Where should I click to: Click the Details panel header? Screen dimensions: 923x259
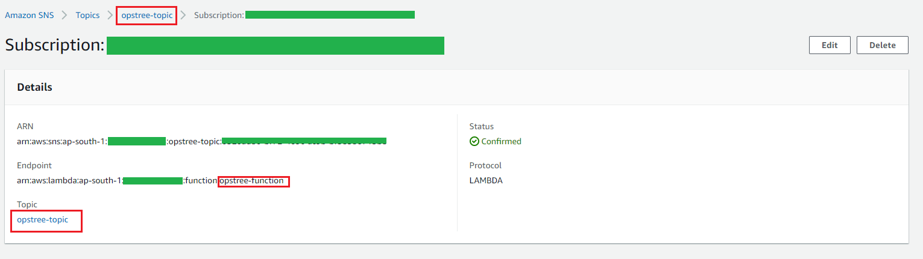[x=35, y=87]
